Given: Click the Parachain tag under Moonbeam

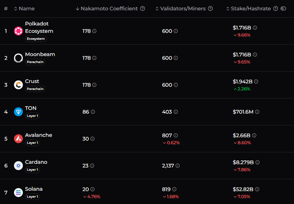Looking at the screenshot, I should pyautogui.click(x=35, y=62).
